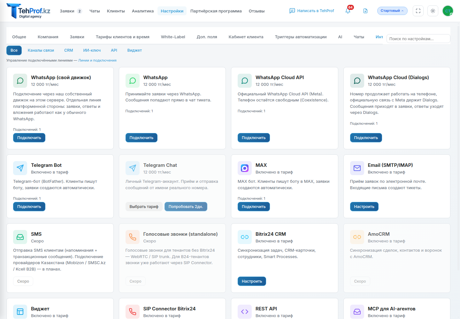The height and width of the screenshot is (319, 460).
Task: Open Тарифы клиентов и время tab
Action: pyautogui.click(x=123, y=37)
